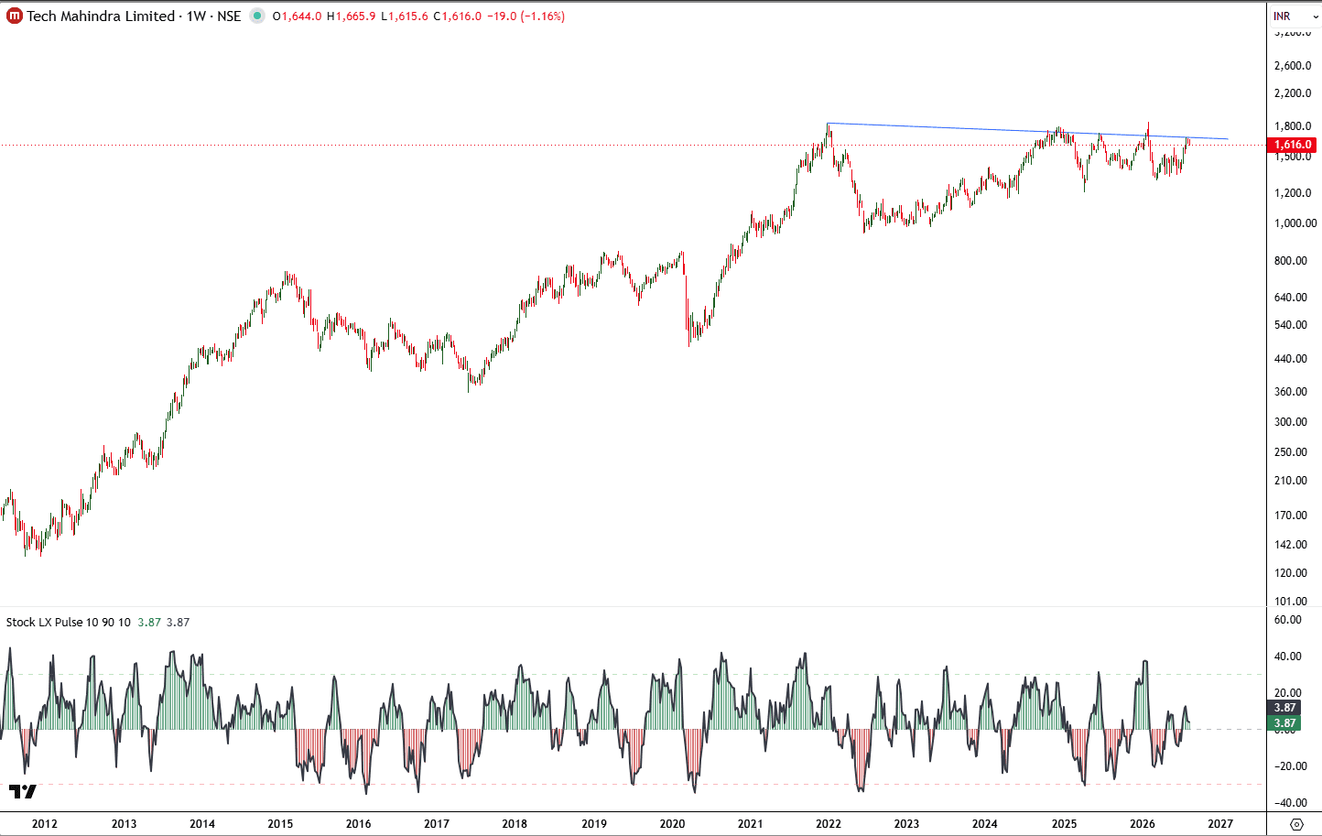Click the close price C1,616.0 value
The image size is (1322, 836).
click(457, 16)
